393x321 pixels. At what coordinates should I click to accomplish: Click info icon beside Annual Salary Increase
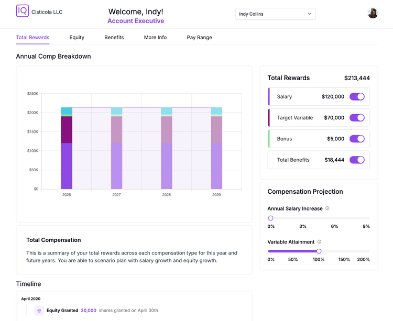tap(327, 208)
